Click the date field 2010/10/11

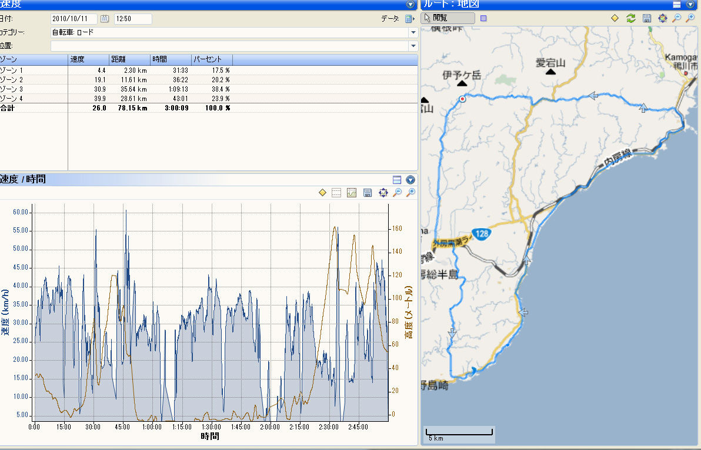point(74,19)
